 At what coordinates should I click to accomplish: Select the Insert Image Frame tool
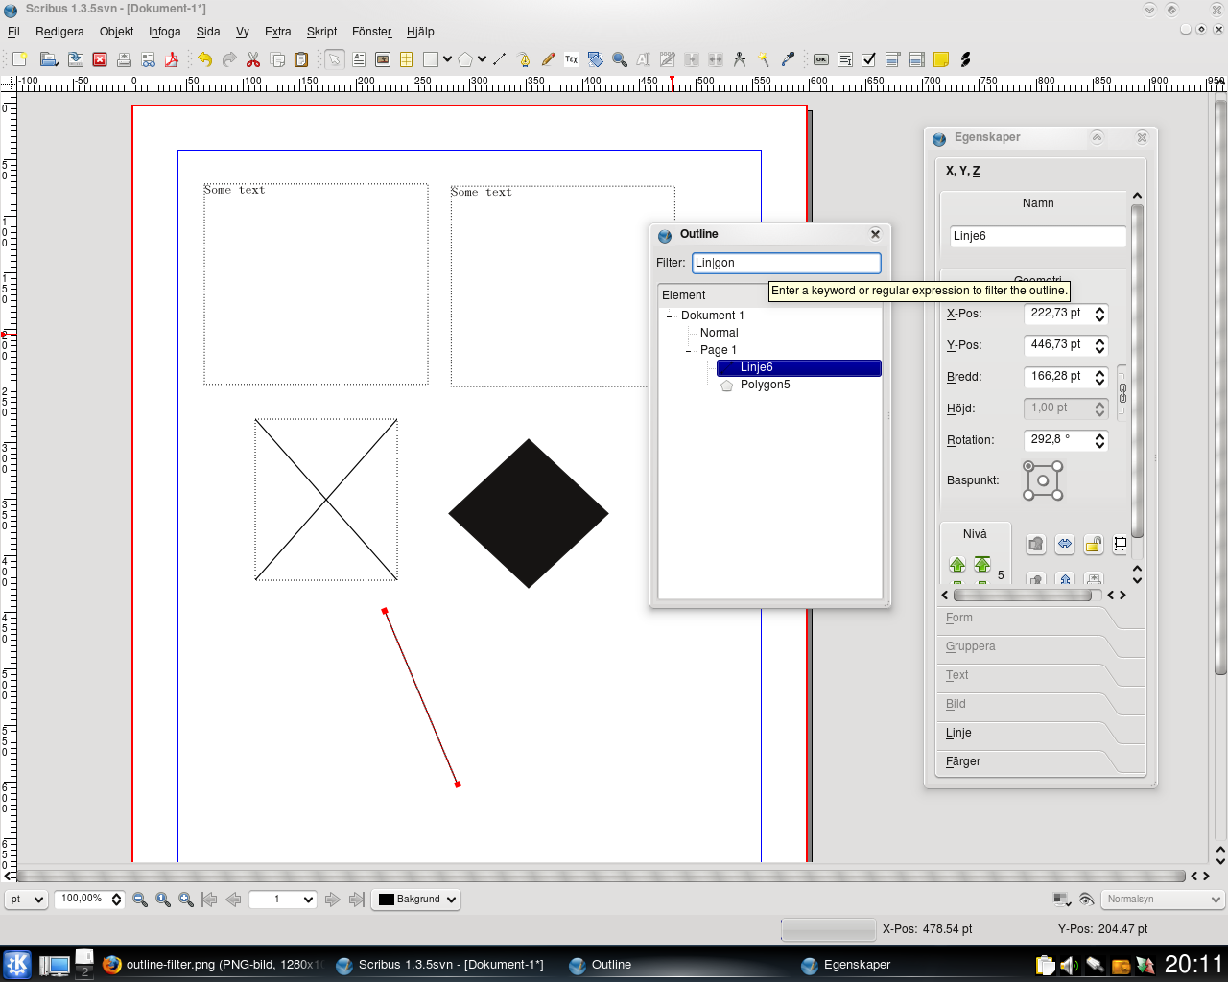tap(383, 59)
